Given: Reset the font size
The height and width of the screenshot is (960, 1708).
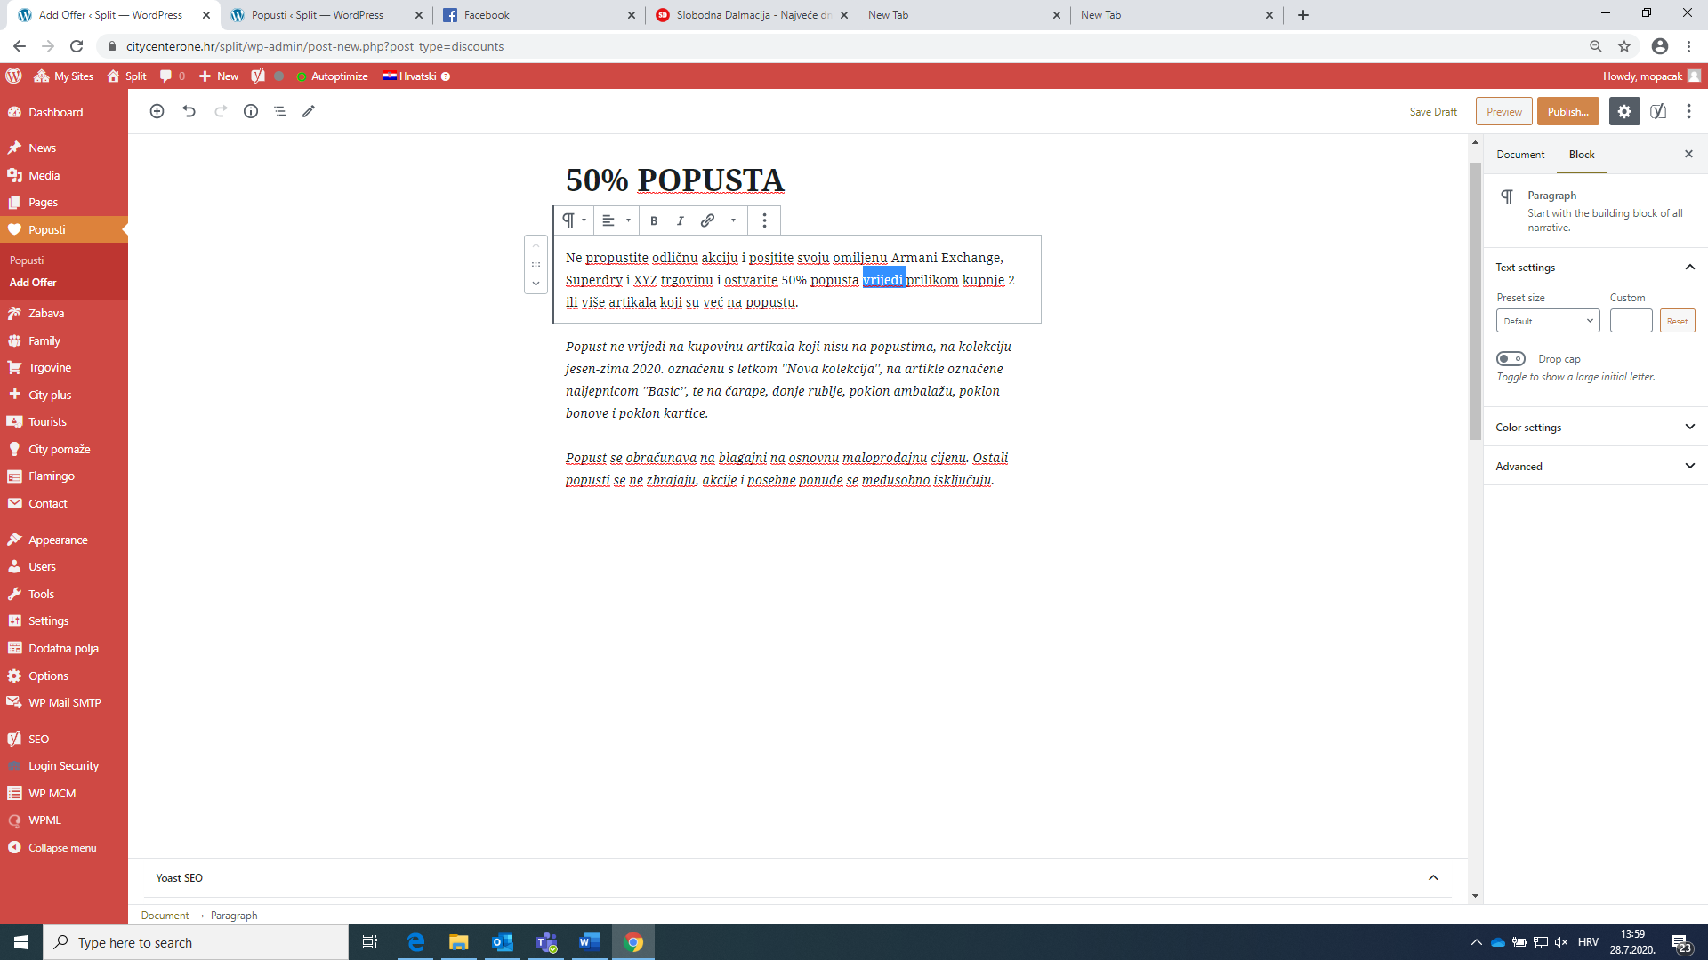Looking at the screenshot, I should tap(1677, 321).
